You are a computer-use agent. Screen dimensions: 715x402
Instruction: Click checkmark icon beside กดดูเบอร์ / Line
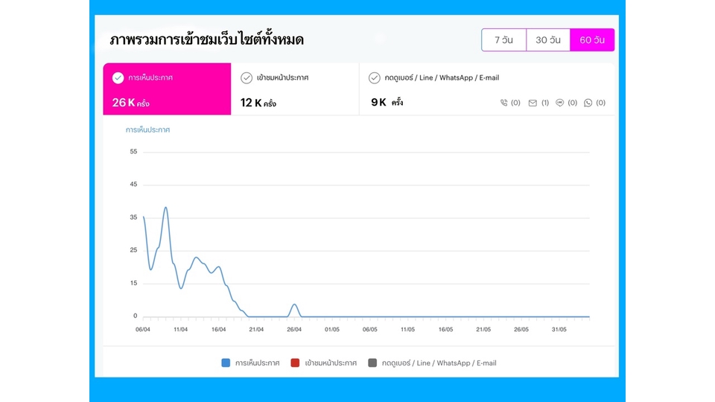click(x=375, y=78)
